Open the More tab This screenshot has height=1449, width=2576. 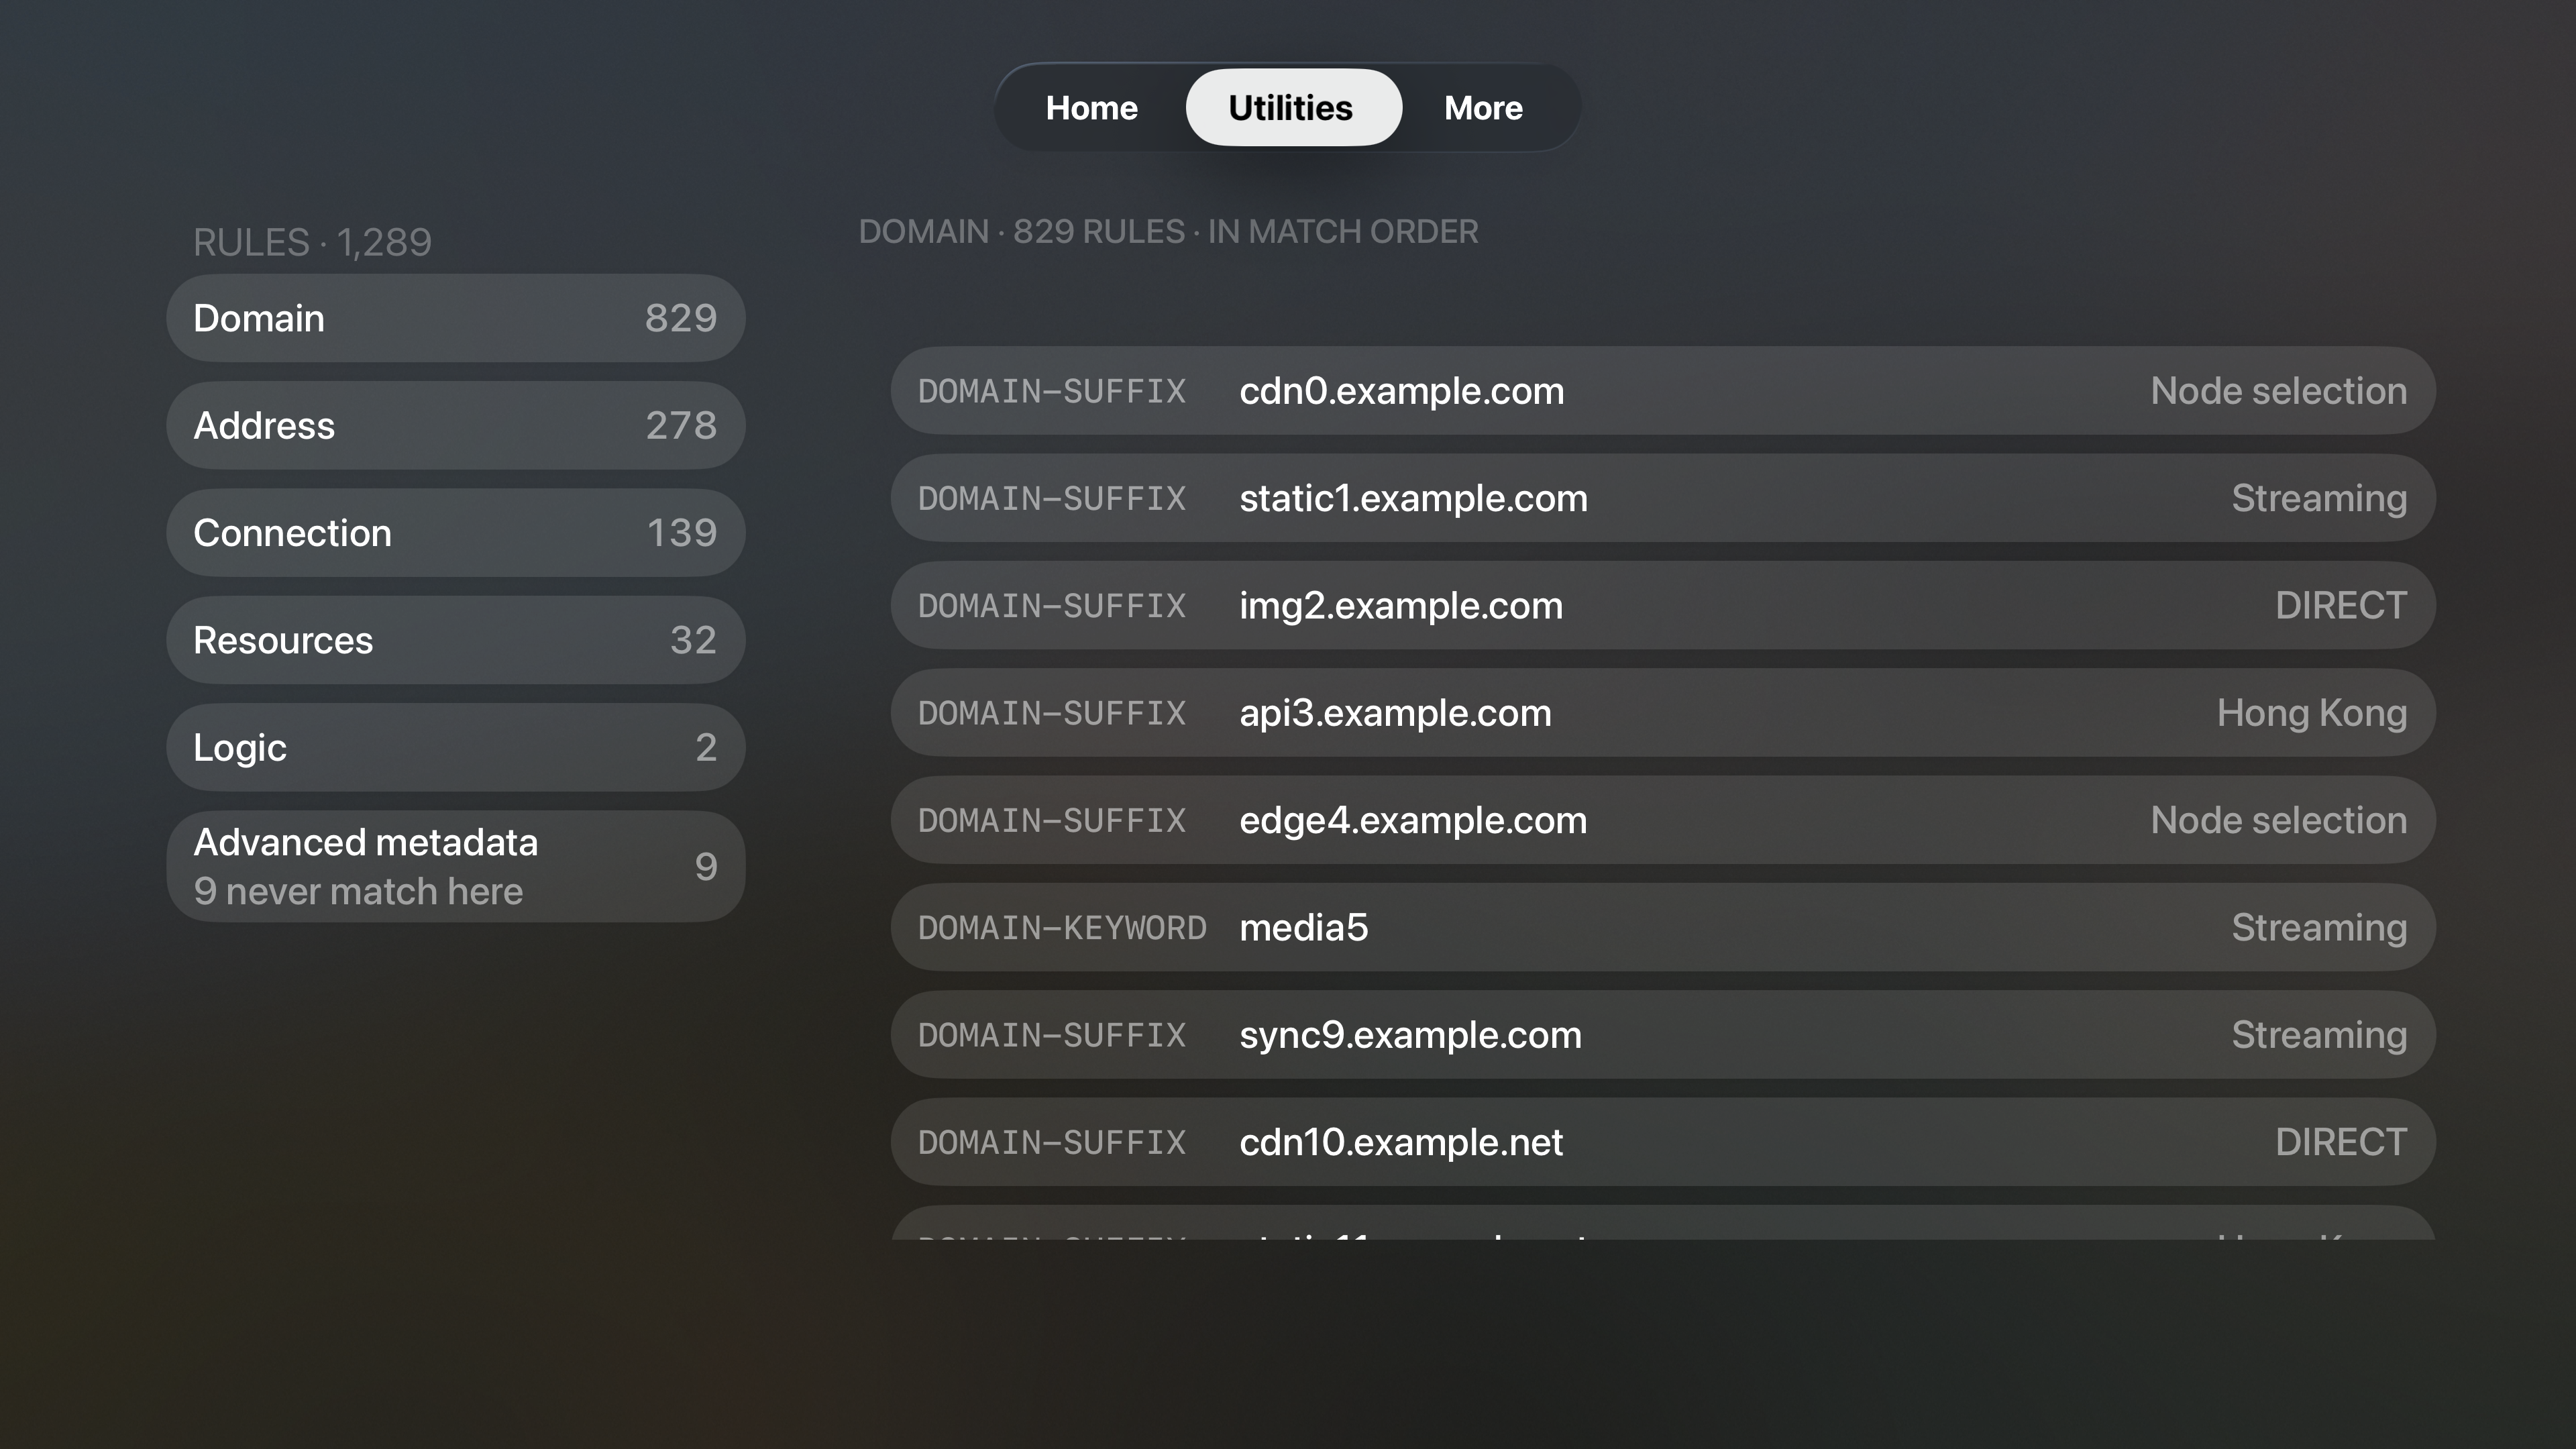(1483, 108)
